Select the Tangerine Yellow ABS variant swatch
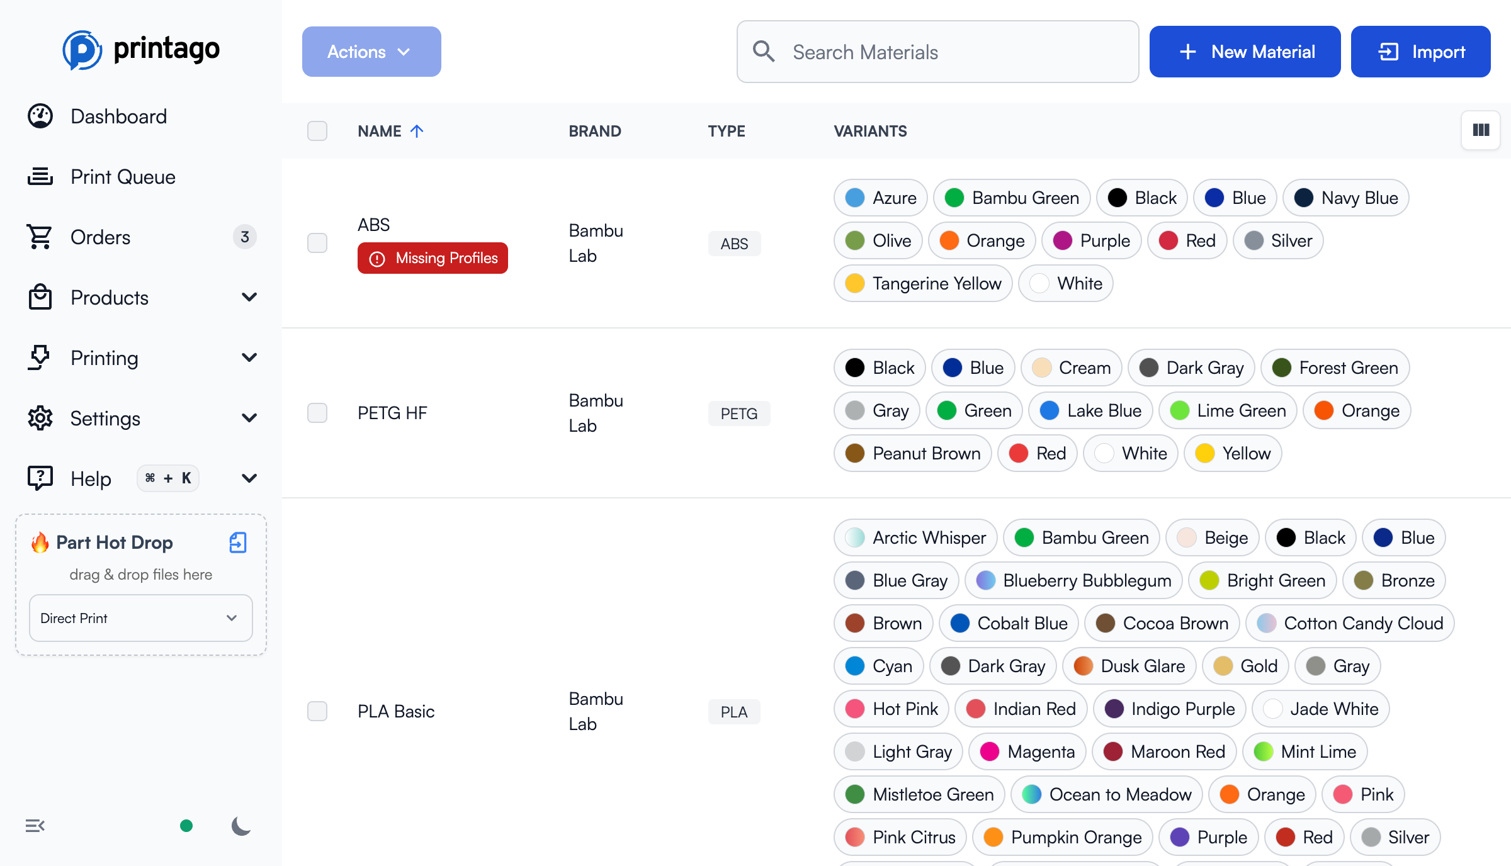This screenshot has height=866, width=1511. [922, 284]
